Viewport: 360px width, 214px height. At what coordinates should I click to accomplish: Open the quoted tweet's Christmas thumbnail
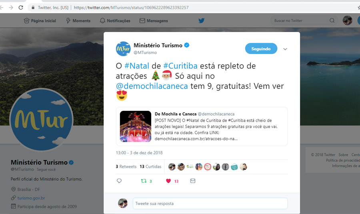[136, 126]
